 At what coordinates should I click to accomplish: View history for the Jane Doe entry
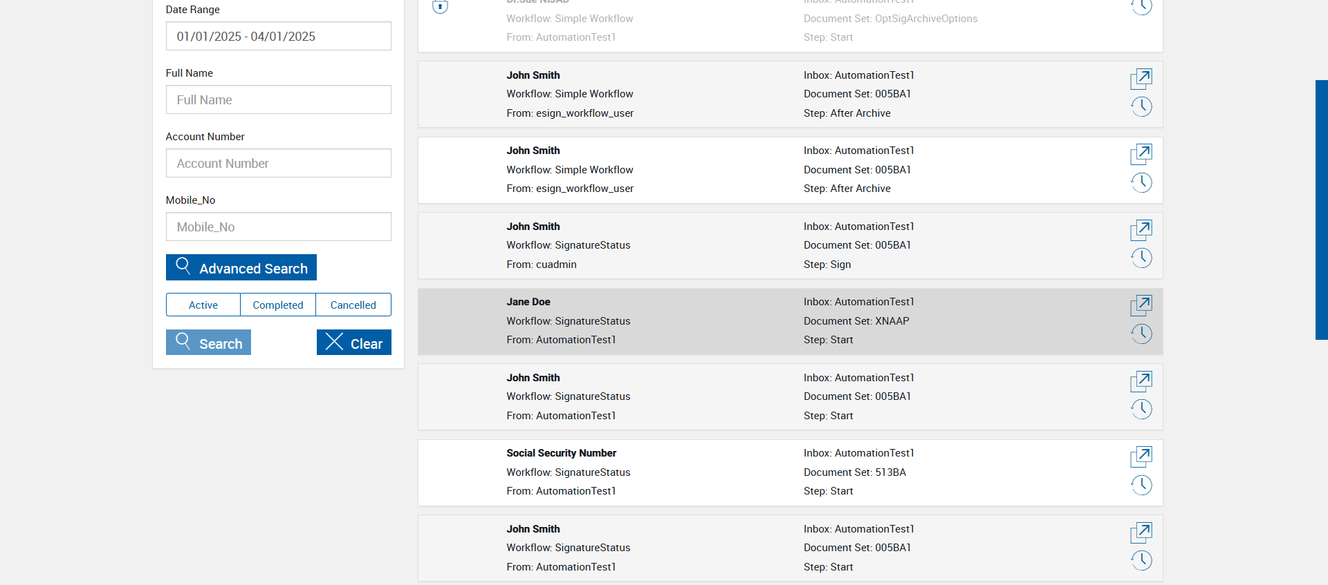click(1141, 334)
